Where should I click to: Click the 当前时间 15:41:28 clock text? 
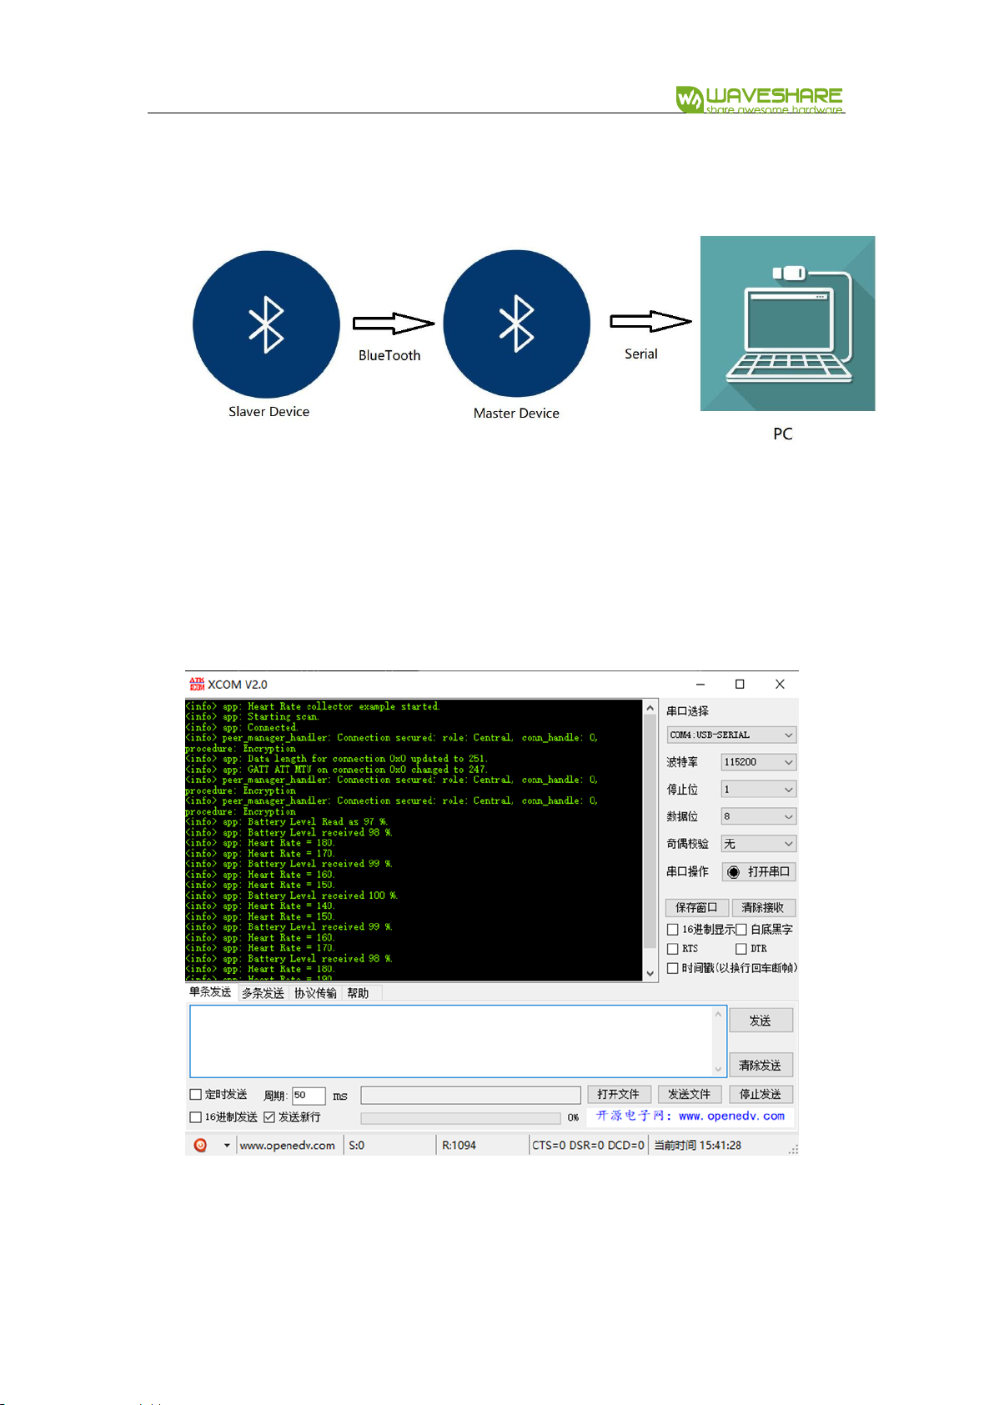(x=697, y=1146)
